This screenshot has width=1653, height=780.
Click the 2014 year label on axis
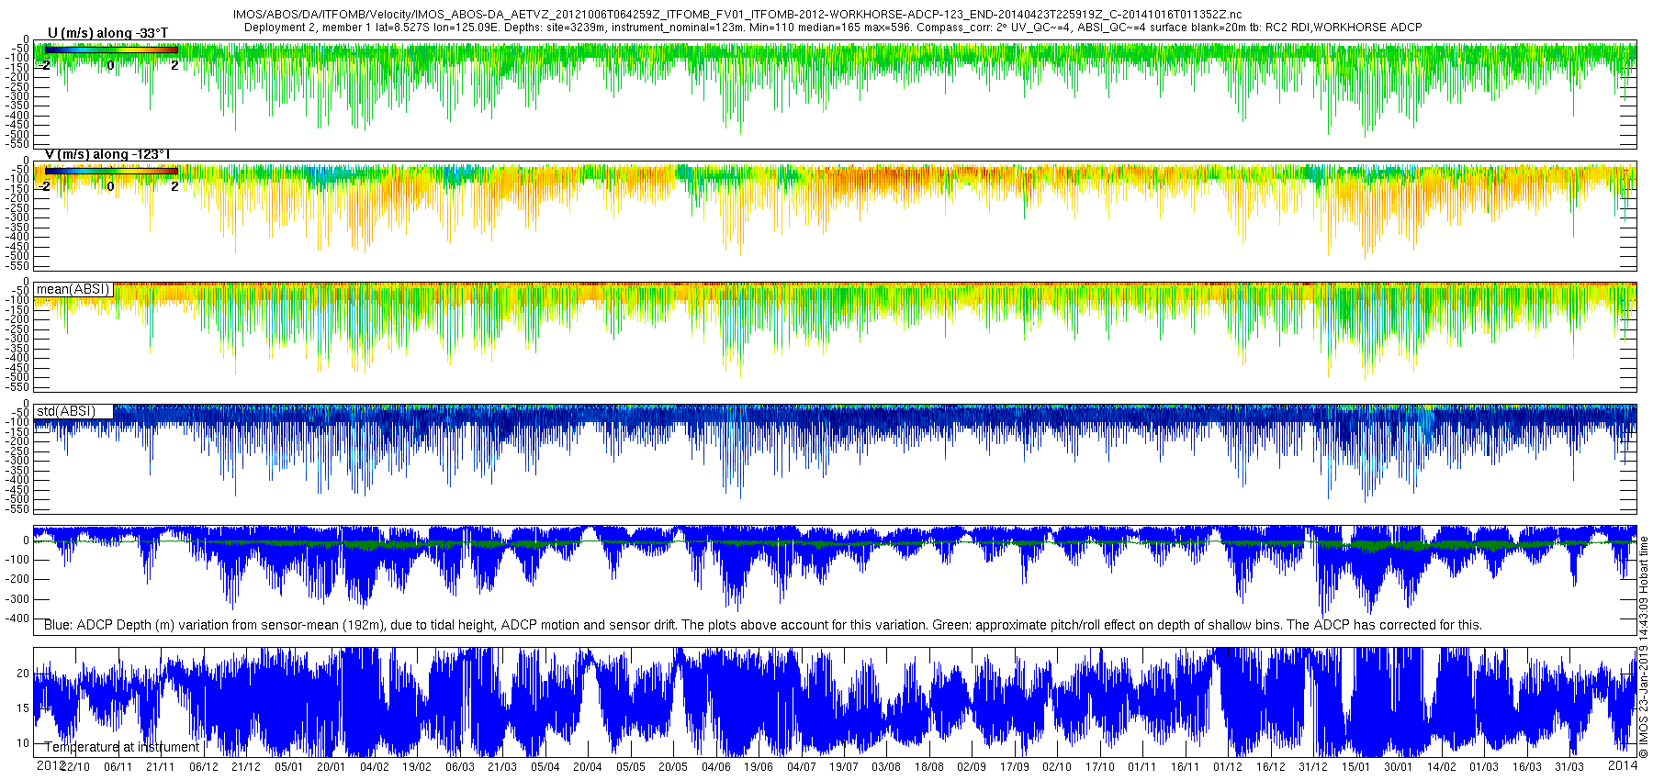pos(1623,765)
